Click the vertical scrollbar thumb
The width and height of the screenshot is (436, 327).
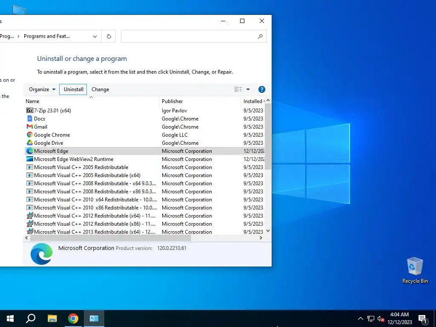point(268,136)
